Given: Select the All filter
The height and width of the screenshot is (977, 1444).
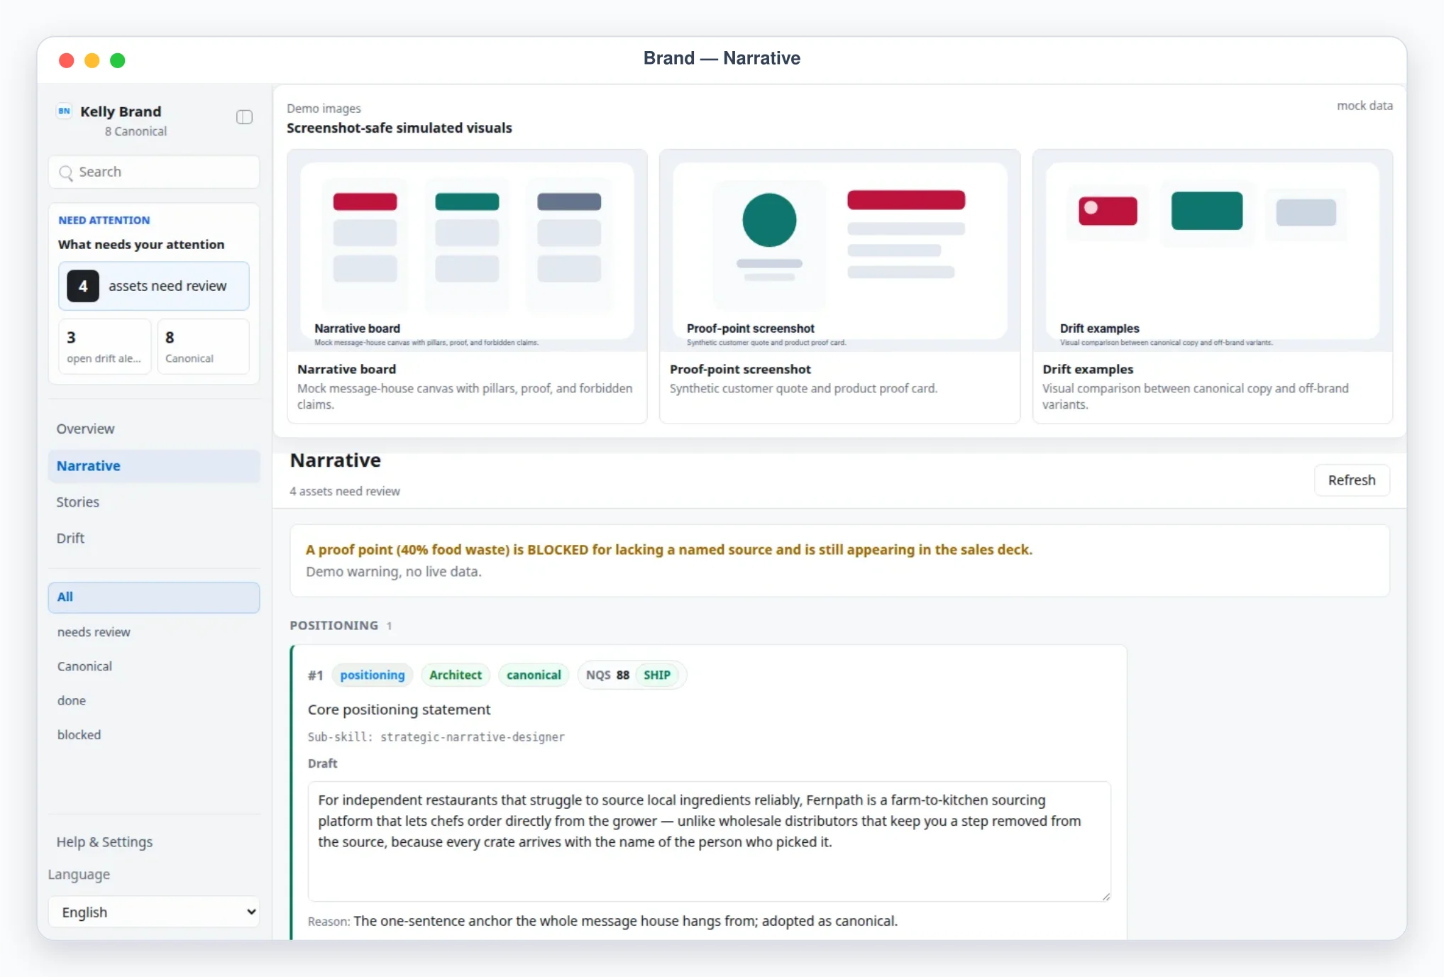Looking at the screenshot, I should (x=154, y=597).
